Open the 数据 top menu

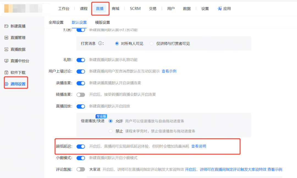click(187, 9)
